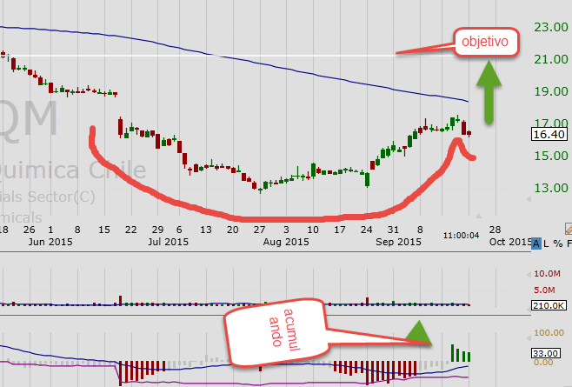
Task: Click the 28 date label above Oct 2015
Action: click(x=495, y=230)
